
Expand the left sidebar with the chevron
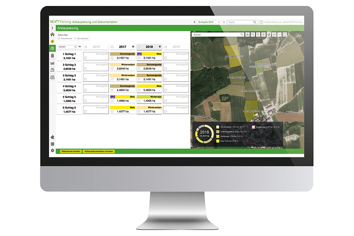pos(52,28)
